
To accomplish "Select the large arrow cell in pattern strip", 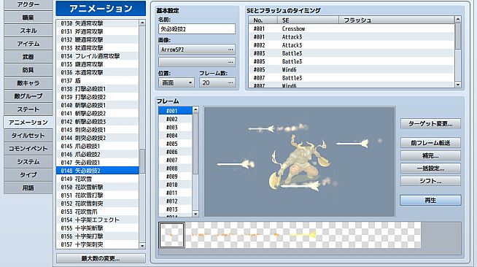I will click(303, 235).
